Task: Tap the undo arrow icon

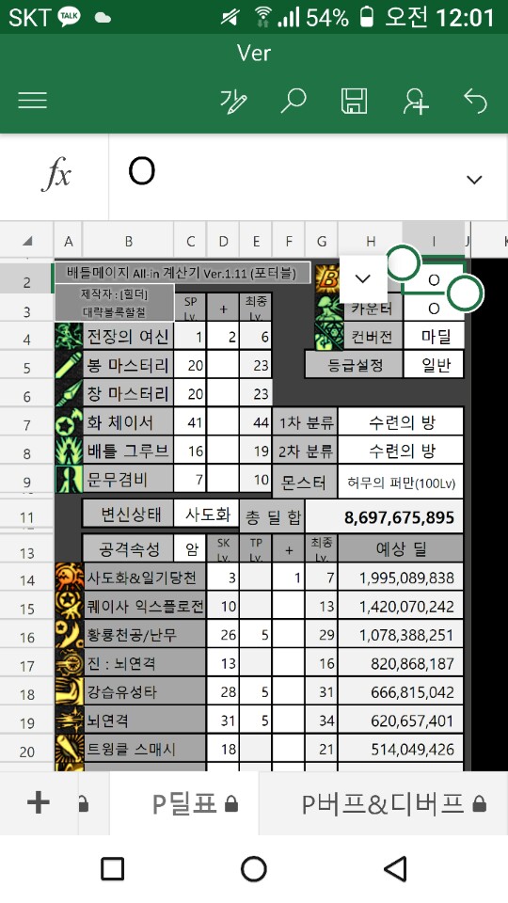Action: (x=476, y=102)
